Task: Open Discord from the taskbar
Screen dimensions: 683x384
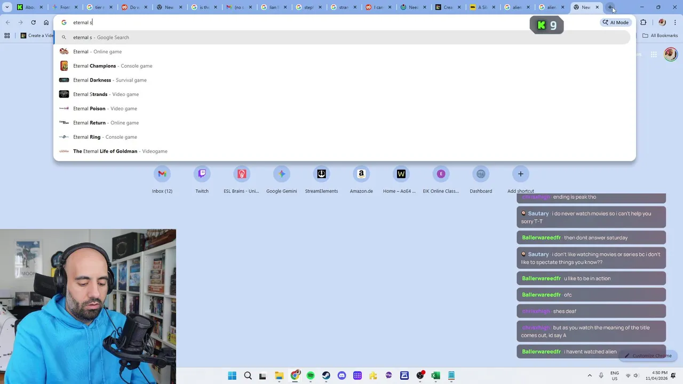Action: [x=341, y=375]
